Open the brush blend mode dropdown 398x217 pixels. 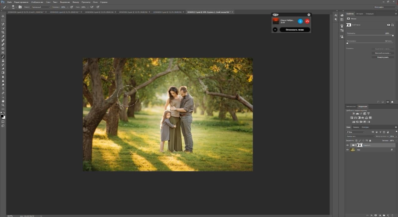point(41,7)
